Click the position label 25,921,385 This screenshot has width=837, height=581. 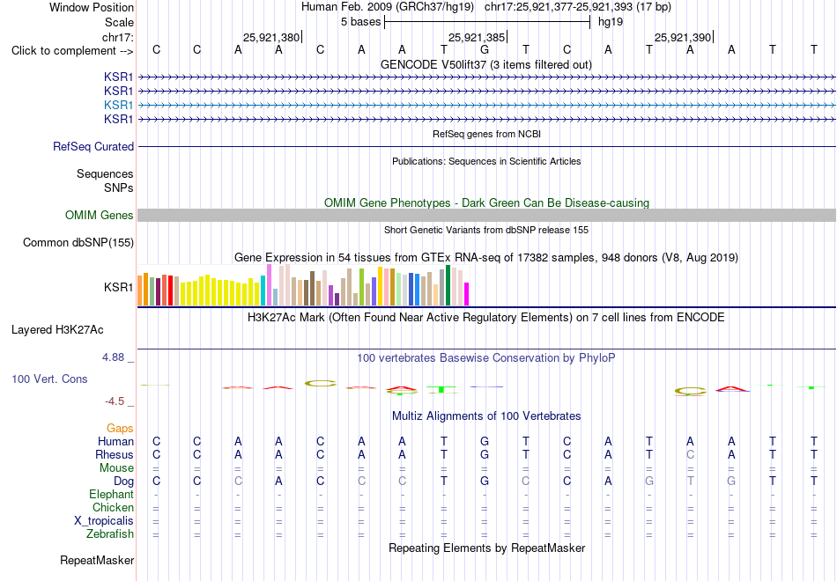477,37
